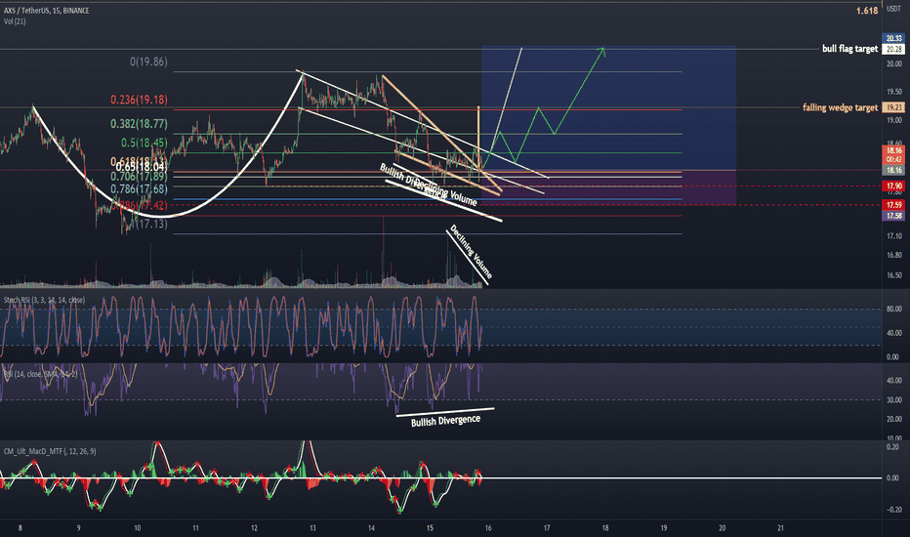This screenshot has height=537, width=910.
Task: Click date 15 on the time axis
Action: (x=430, y=528)
